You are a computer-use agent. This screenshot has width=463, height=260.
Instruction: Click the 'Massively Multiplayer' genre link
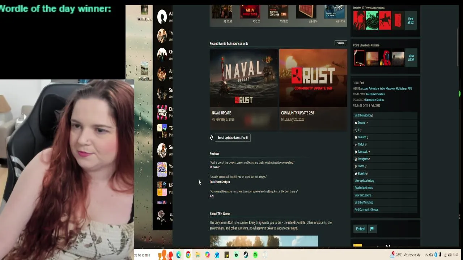pyautogui.click(x=396, y=88)
